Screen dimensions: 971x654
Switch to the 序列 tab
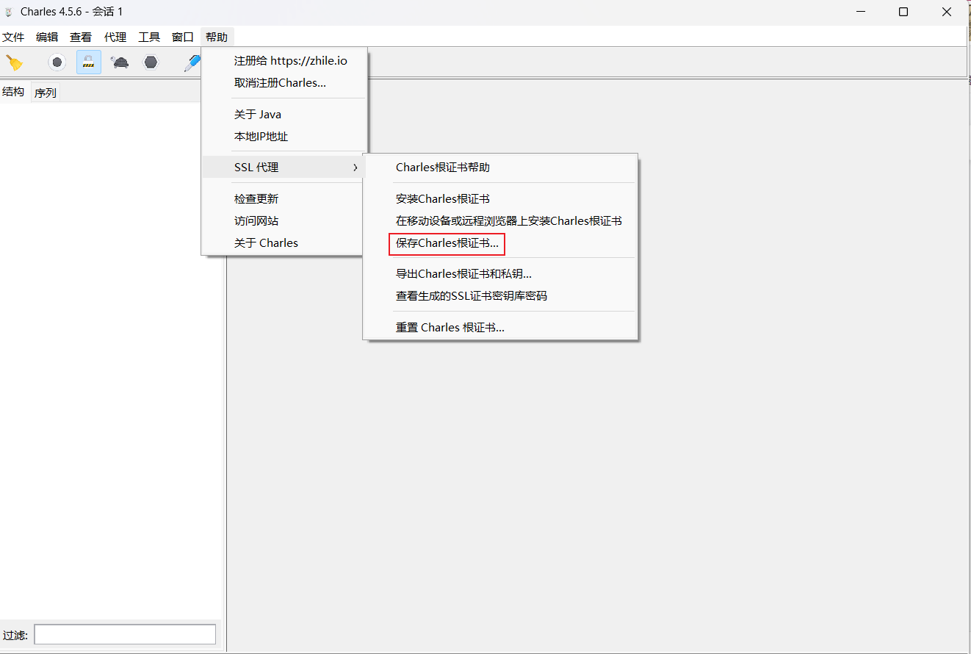tap(45, 92)
